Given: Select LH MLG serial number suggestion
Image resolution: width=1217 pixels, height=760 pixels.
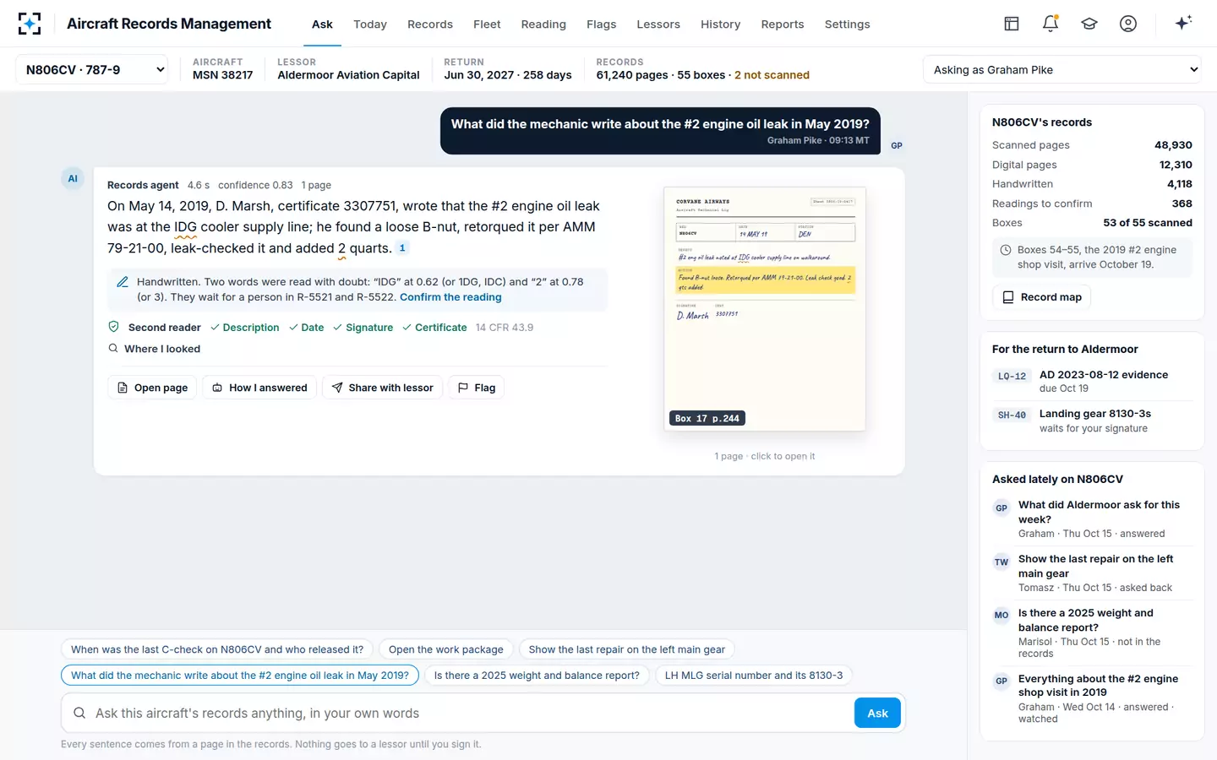Looking at the screenshot, I should pos(754,676).
